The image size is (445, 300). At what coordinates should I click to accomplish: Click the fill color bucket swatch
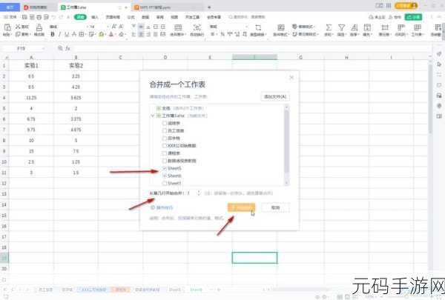(x=102, y=34)
